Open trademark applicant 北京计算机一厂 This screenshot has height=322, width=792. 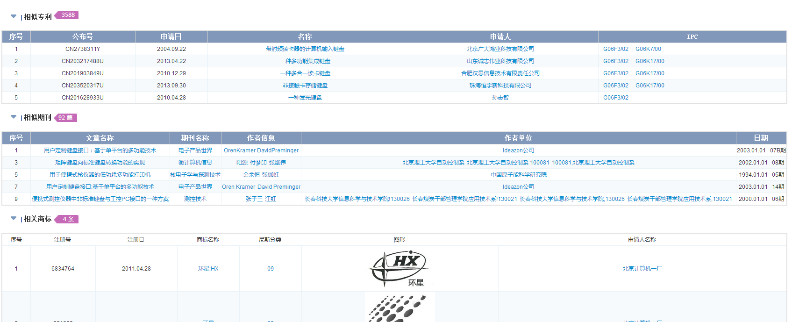[x=642, y=269]
